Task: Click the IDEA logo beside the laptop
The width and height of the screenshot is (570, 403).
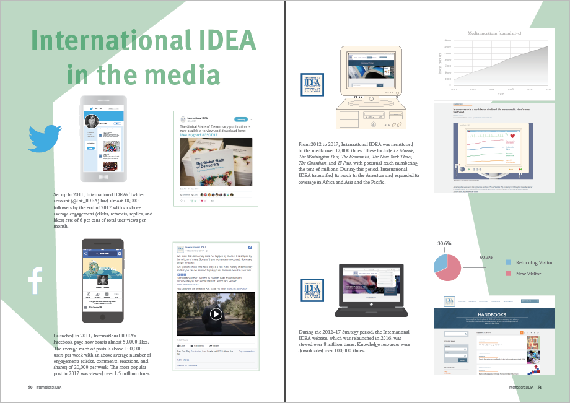Action: [x=312, y=290]
